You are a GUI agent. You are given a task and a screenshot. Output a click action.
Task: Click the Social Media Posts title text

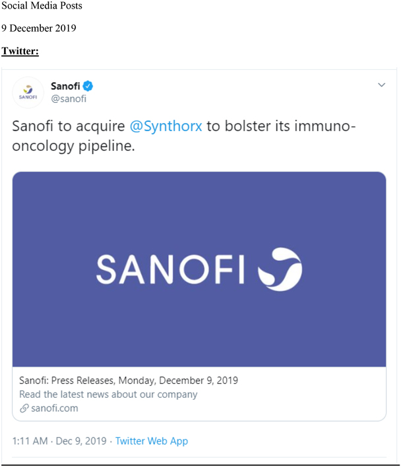42,6
